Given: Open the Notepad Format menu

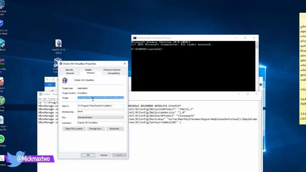Looking at the screenshot, I should [52, 99].
